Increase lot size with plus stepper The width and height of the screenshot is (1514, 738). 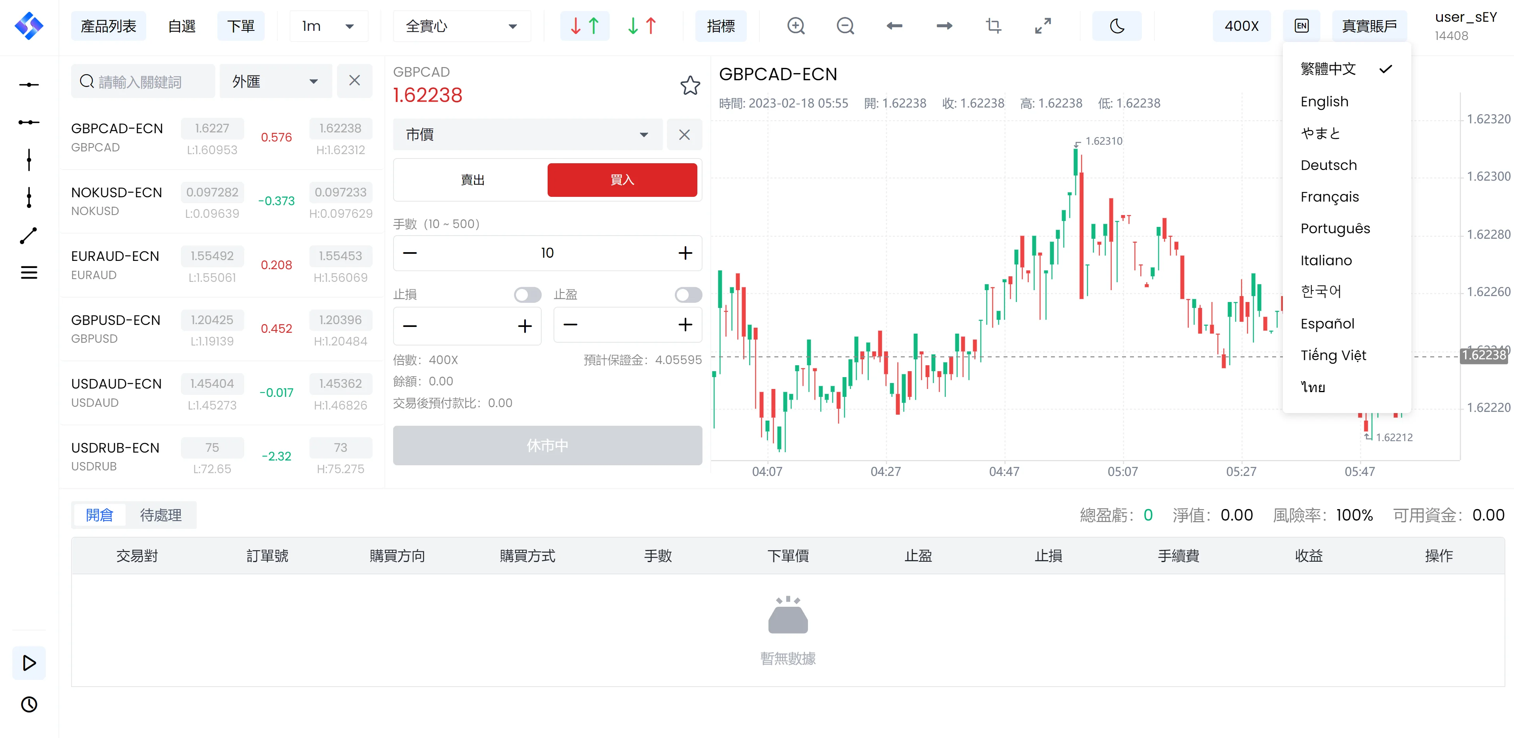point(685,253)
